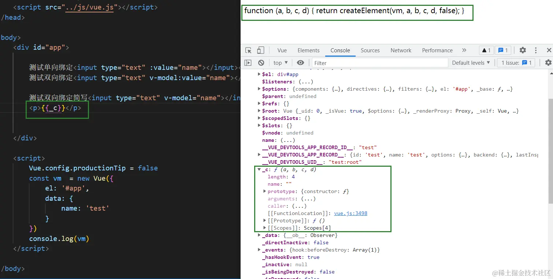
Task: Open the Performance tab
Action: pyautogui.click(x=437, y=50)
